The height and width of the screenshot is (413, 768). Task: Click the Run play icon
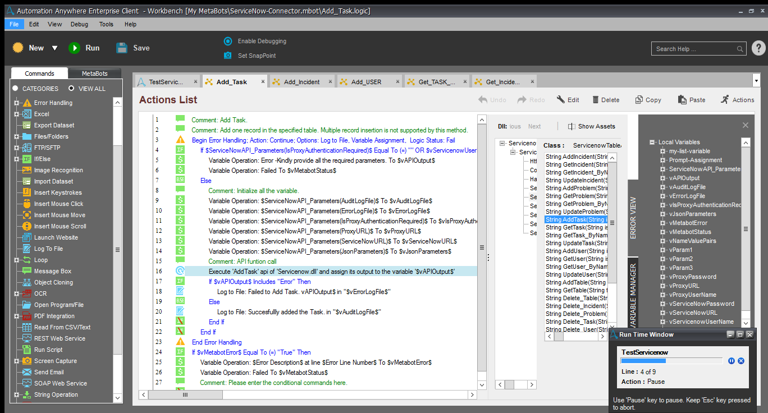74,48
